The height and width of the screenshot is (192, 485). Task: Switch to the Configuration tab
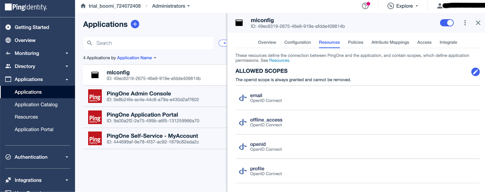coord(297,42)
